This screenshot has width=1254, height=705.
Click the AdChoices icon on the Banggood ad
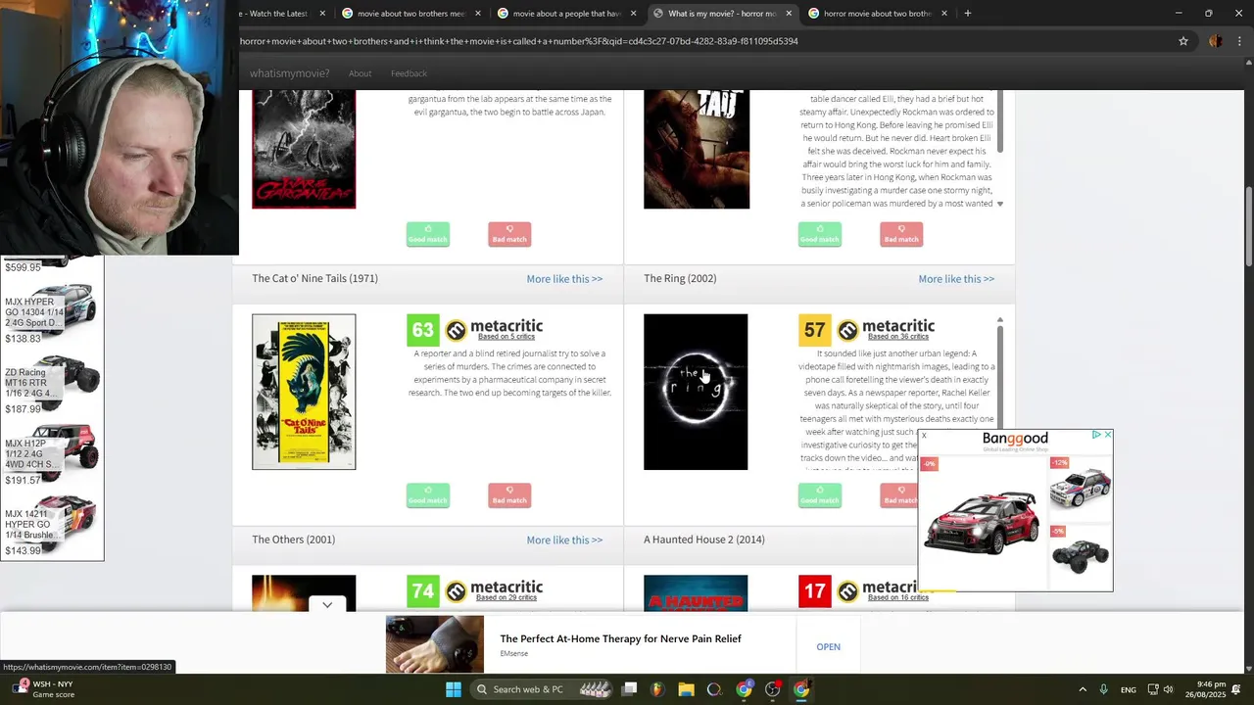[1097, 435]
